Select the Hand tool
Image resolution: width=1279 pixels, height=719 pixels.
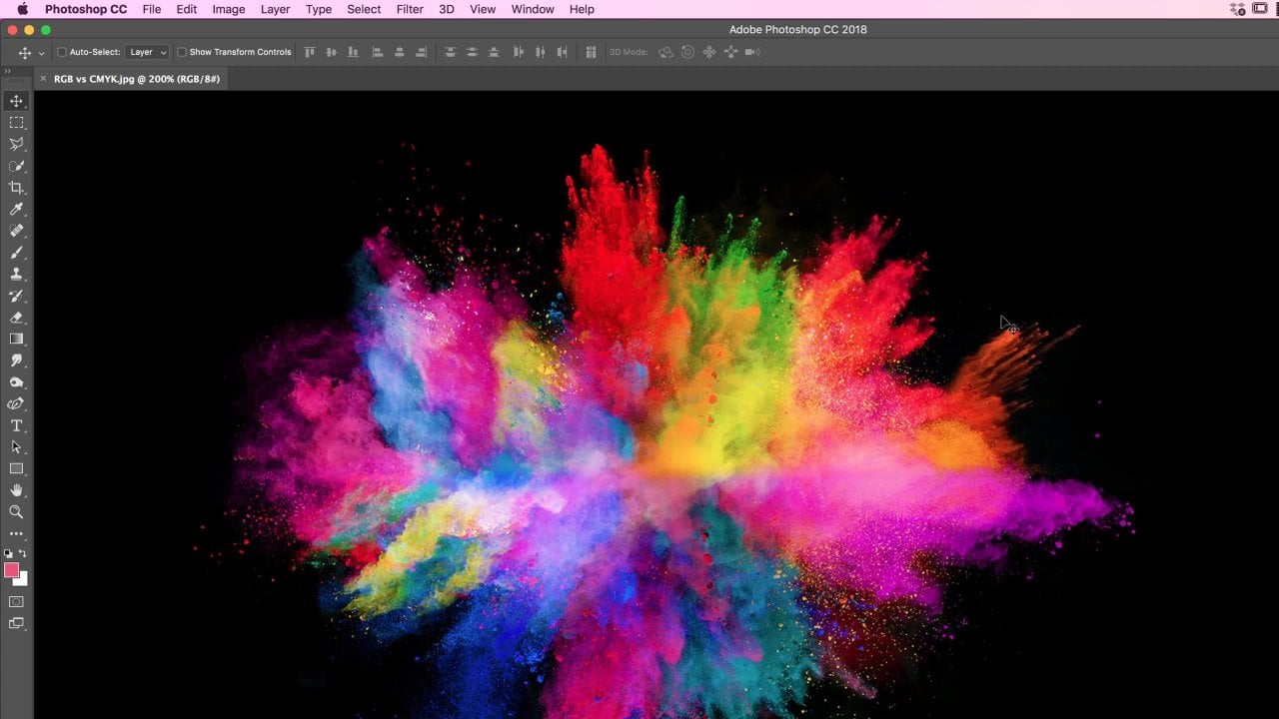click(x=16, y=490)
